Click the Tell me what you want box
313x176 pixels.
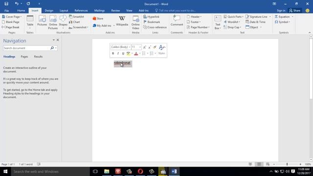pyautogui.click(x=175, y=11)
